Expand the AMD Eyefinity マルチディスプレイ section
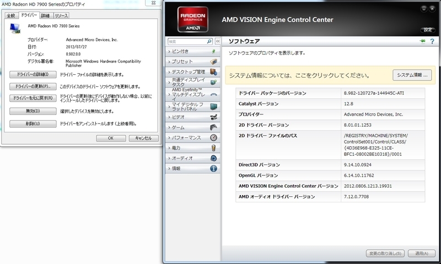 click(192, 95)
